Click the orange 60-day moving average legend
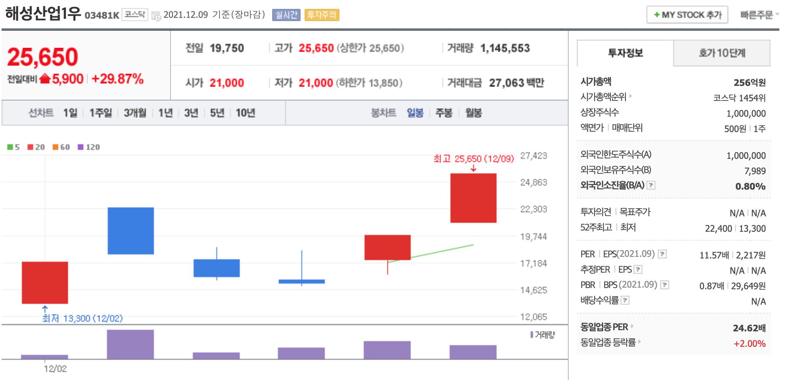Viewport: 785px width, 380px height. [x=61, y=147]
